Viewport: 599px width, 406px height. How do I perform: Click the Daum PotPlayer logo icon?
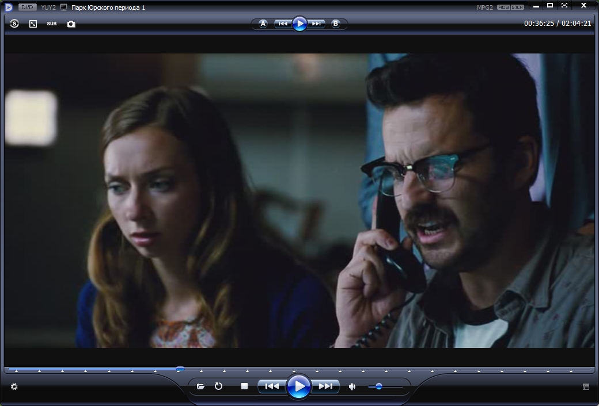[9, 7]
